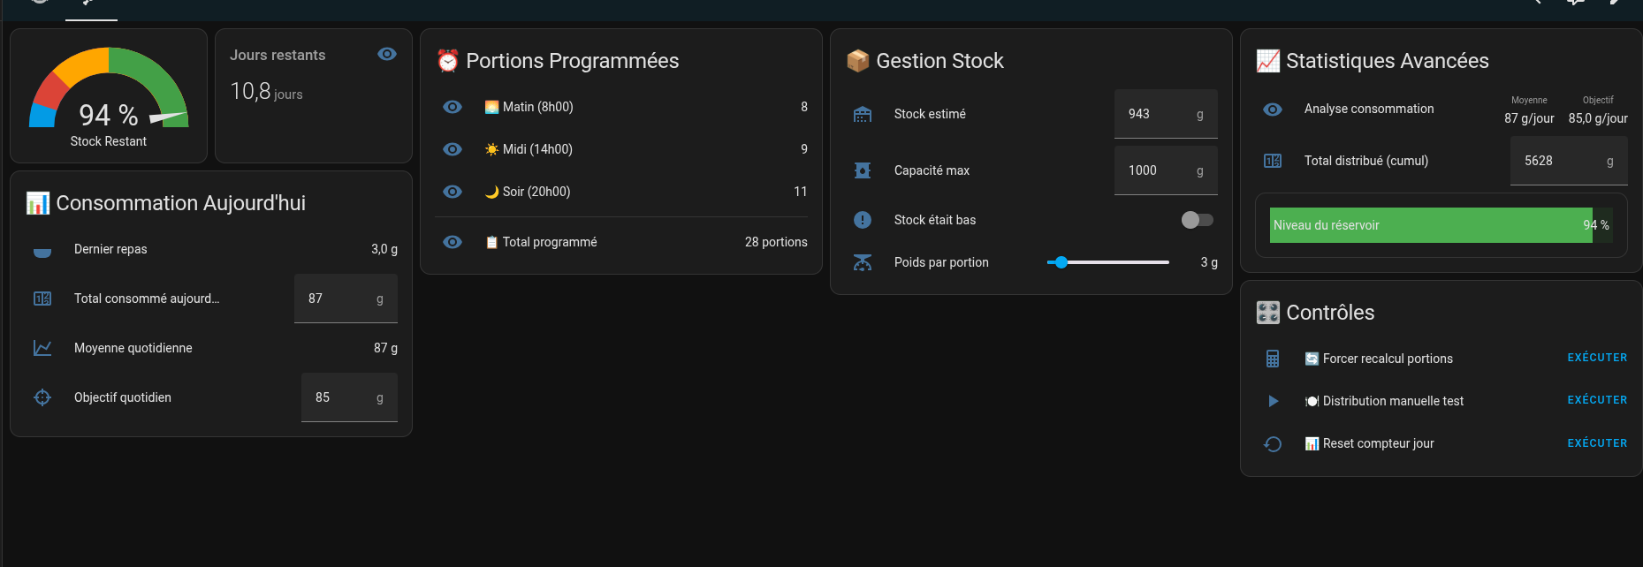The image size is (1643, 567).
Task: Click the eye icon on Jours restants card
Action: click(387, 54)
